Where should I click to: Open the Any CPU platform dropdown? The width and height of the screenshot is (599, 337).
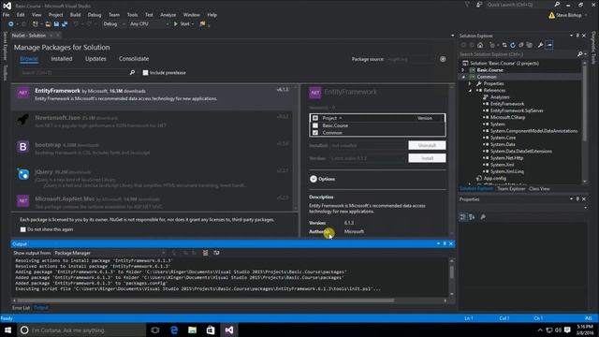pyautogui.click(x=149, y=24)
